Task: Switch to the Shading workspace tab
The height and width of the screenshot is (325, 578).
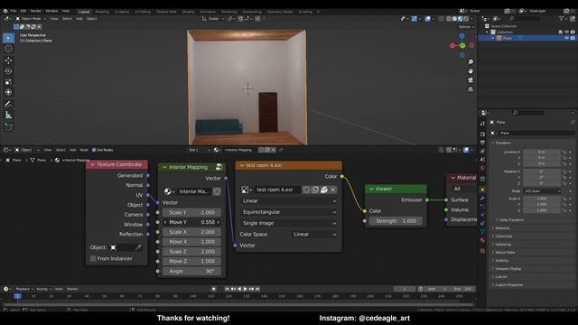Action: click(x=188, y=12)
